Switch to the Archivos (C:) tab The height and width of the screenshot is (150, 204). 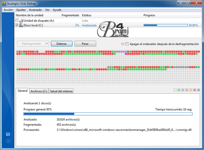point(39,91)
